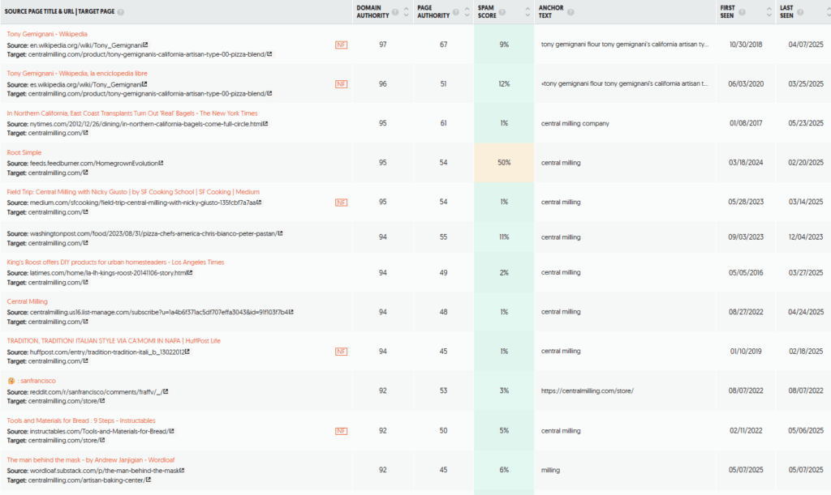The height and width of the screenshot is (495, 831).
Task: Click first seen date 01/08/2017
Action: click(746, 123)
